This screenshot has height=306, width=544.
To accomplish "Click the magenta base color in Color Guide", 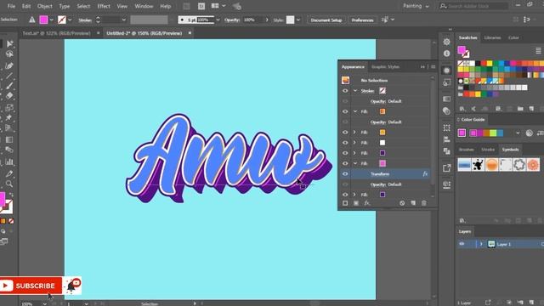I will [462, 133].
